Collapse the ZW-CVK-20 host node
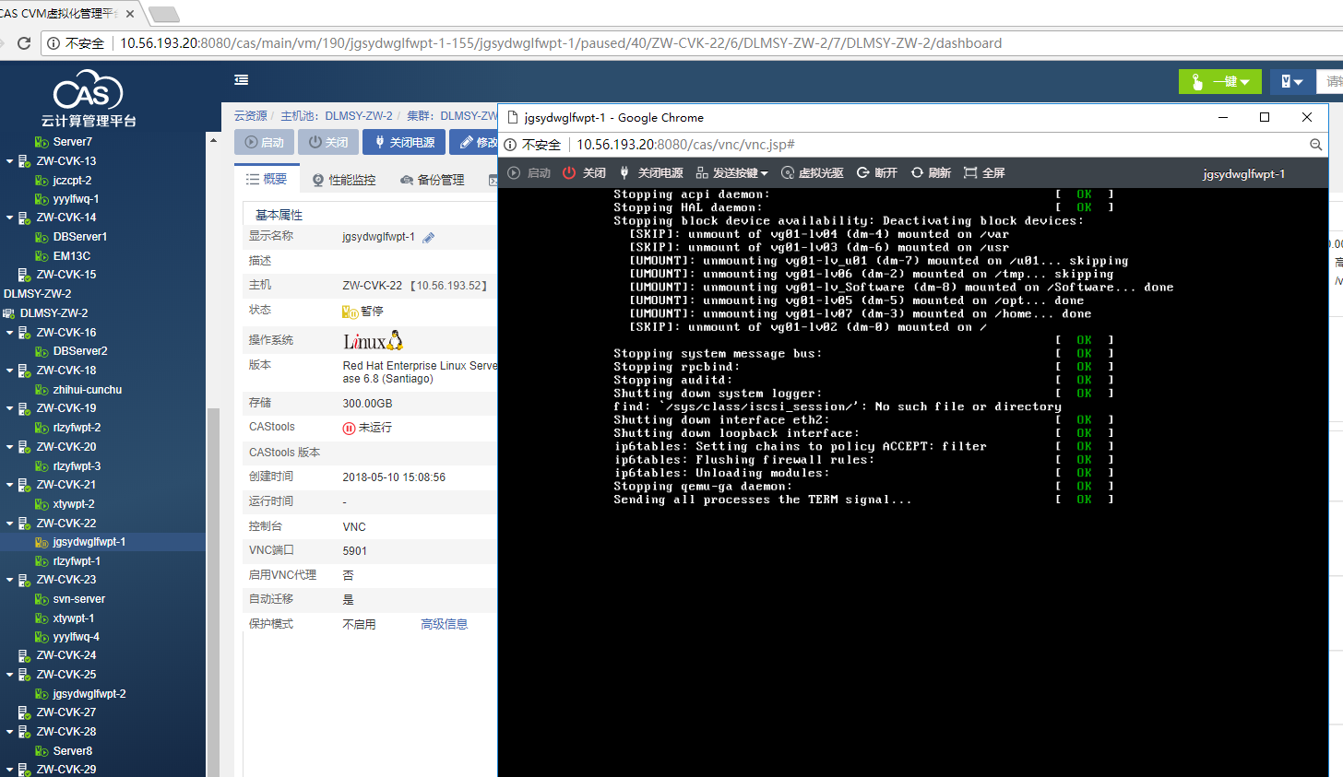Image resolution: width=1343 pixels, height=777 pixels. pos(9,447)
